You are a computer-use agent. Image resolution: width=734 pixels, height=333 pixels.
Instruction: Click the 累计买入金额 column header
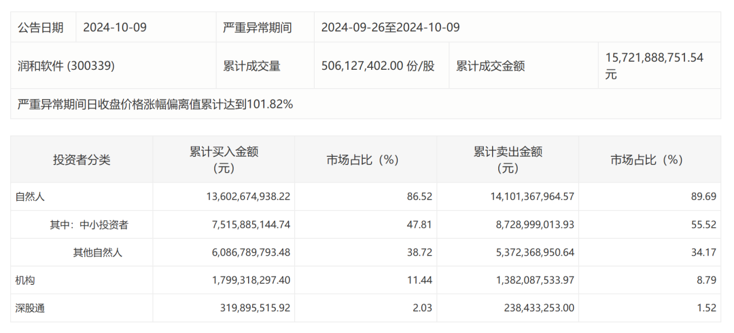[224, 160]
